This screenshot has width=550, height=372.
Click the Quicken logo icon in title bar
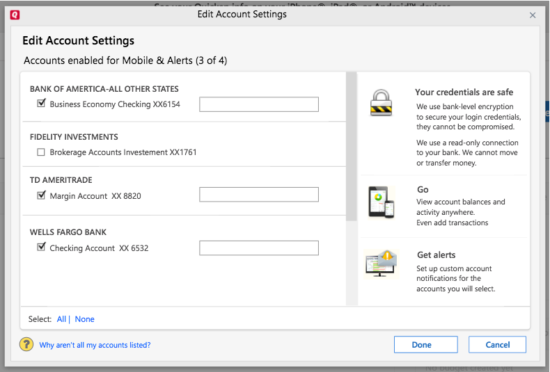pyautogui.click(x=15, y=15)
